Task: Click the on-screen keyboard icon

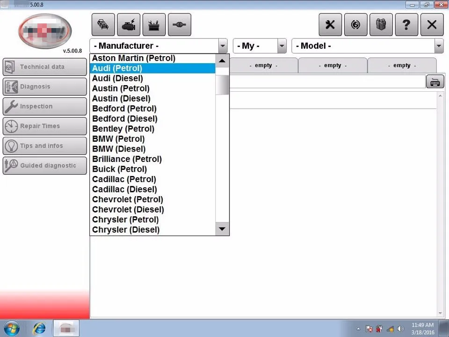Action: (x=435, y=81)
